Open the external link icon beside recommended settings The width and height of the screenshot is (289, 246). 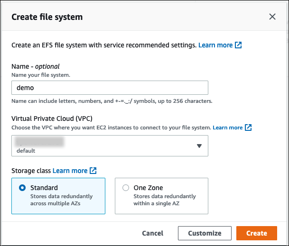click(239, 46)
